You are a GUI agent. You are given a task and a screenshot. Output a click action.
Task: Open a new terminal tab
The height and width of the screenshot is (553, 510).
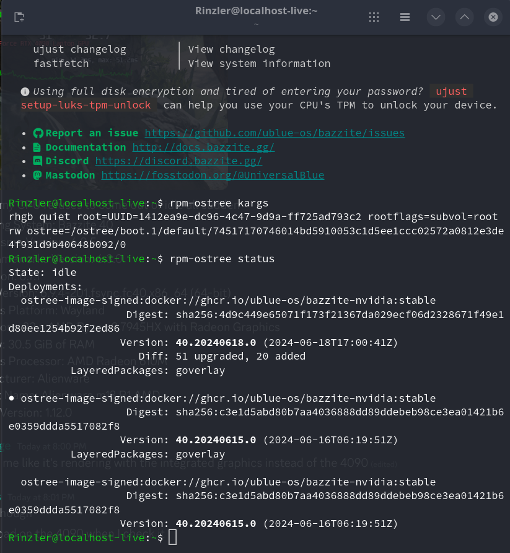19,17
